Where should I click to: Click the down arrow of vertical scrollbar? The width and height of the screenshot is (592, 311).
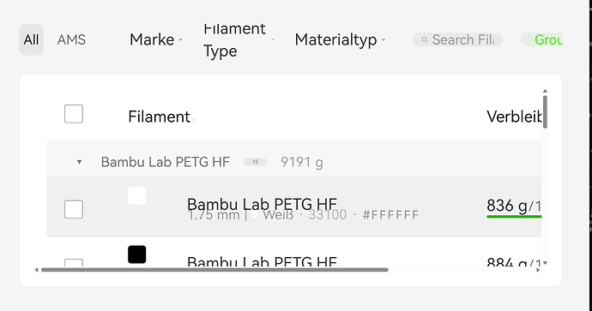coord(545,263)
